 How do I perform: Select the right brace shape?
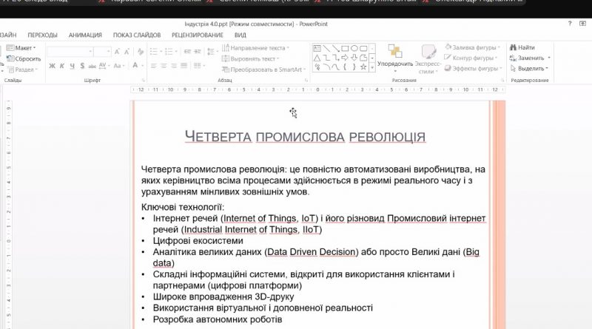354,67
